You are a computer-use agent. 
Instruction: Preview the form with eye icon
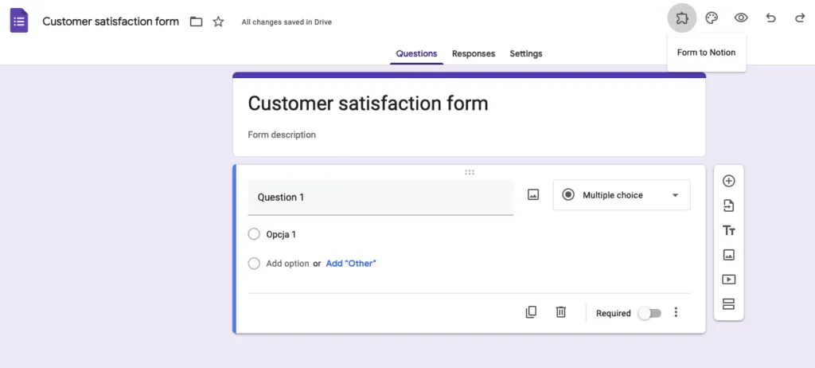pyautogui.click(x=741, y=18)
